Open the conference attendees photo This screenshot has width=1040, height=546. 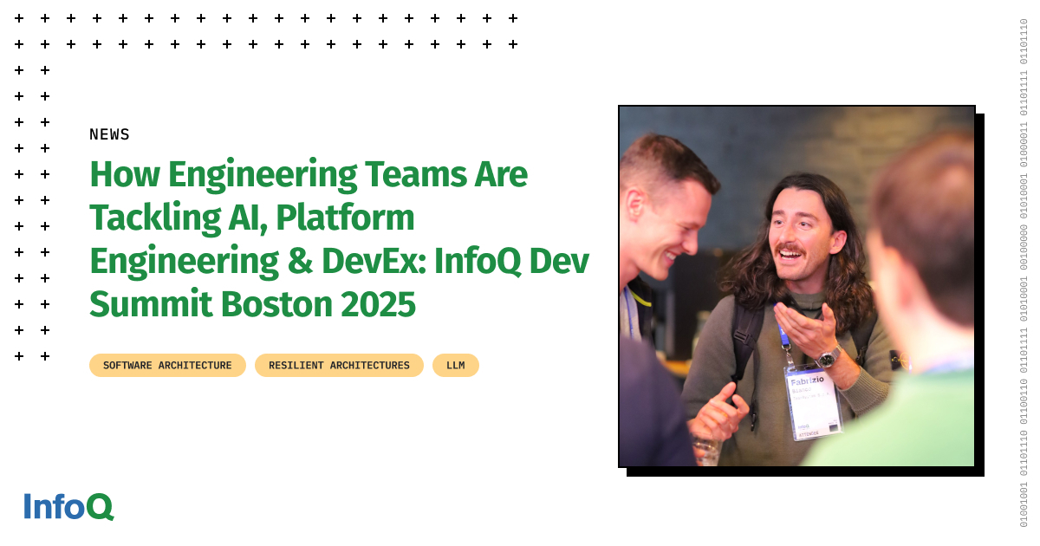[x=796, y=286]
